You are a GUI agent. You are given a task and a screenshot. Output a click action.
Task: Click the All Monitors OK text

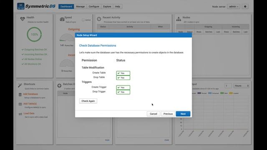[33, 64]
